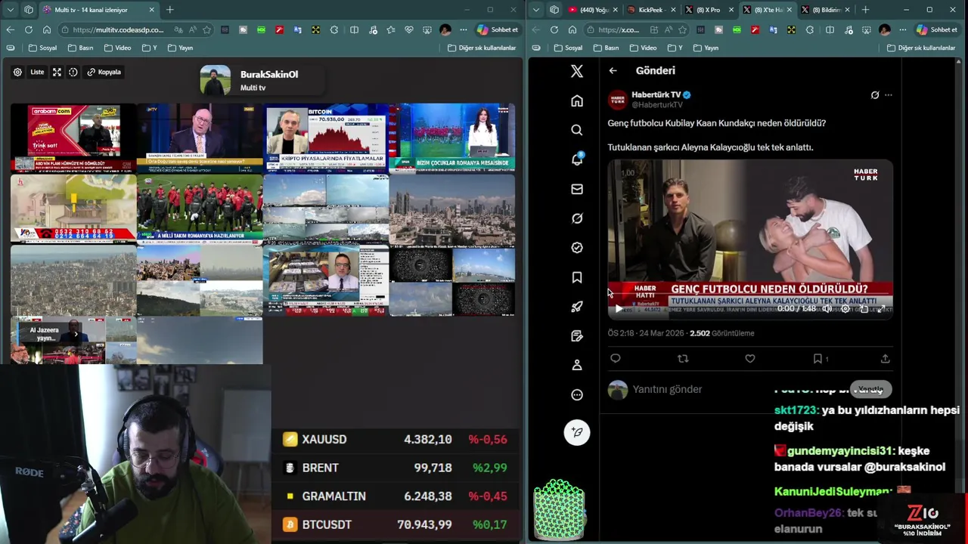The height and width of the screenshot is (544, 968).
Task: Open the verified badge icon in X sidebar
Action: 577,248
